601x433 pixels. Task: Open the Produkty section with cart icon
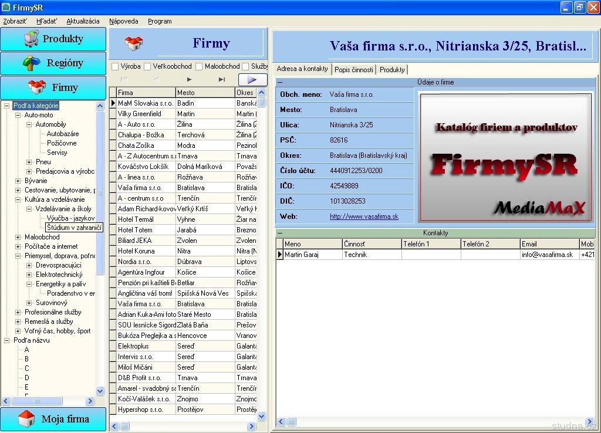coord(53,39)
